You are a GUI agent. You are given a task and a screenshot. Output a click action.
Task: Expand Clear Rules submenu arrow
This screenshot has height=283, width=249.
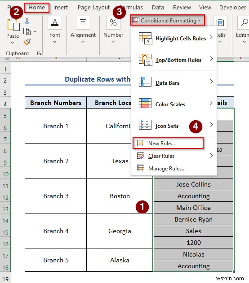(x=211, y=155)
